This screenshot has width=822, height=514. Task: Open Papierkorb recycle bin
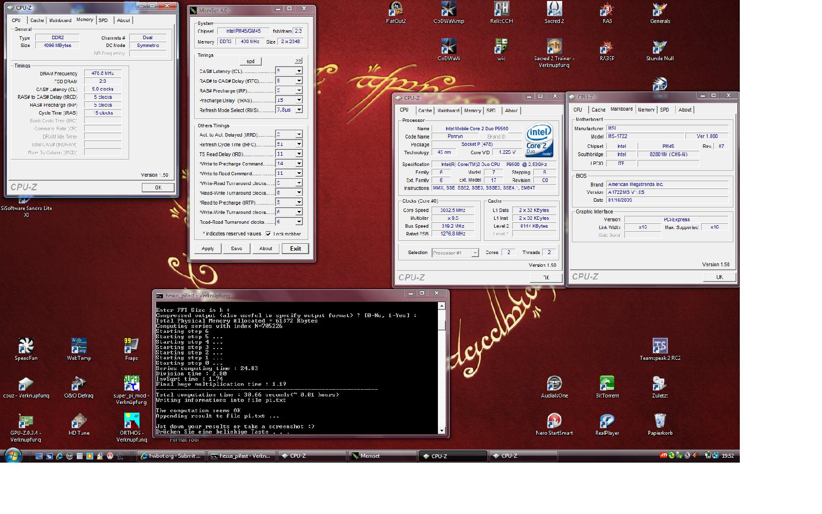click(660, 424)
